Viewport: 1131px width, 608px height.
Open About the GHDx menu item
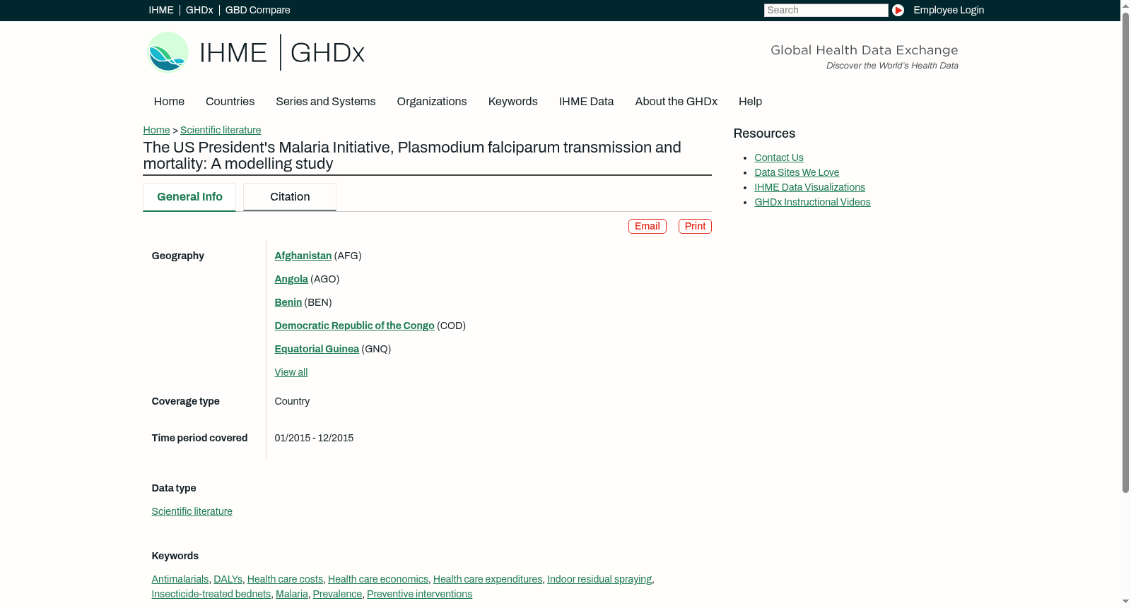click(676, 101)
